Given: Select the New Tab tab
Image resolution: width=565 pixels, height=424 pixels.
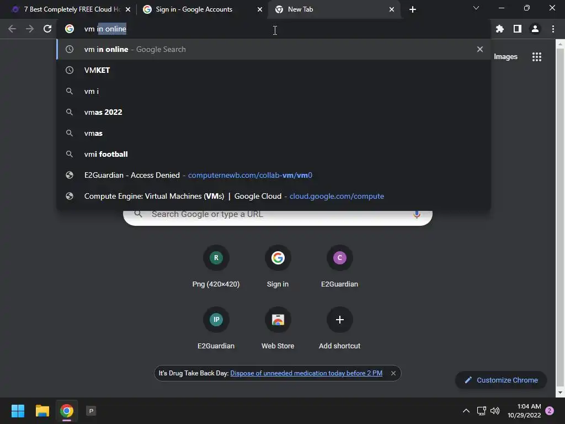Looking at the screenshot, I should coord(333,9).
